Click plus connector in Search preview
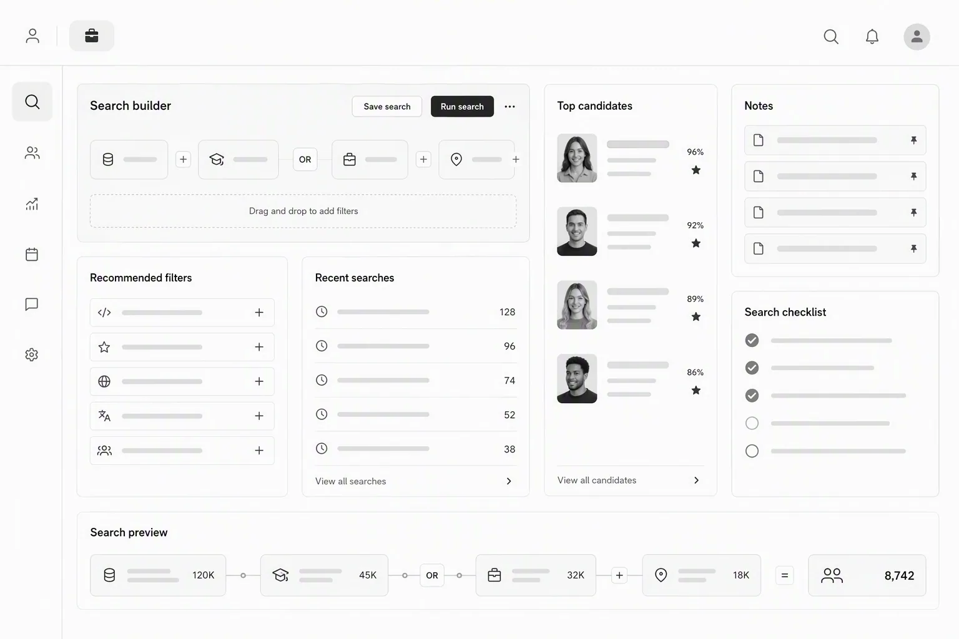Image resolution: width=959 pixels, height=639 pixels. 619,575
